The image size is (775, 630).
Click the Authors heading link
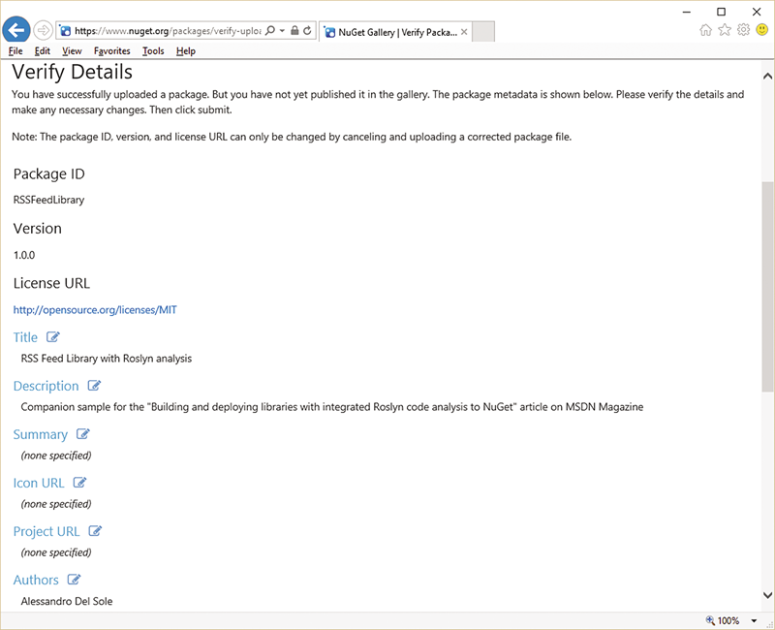point(36,580)
